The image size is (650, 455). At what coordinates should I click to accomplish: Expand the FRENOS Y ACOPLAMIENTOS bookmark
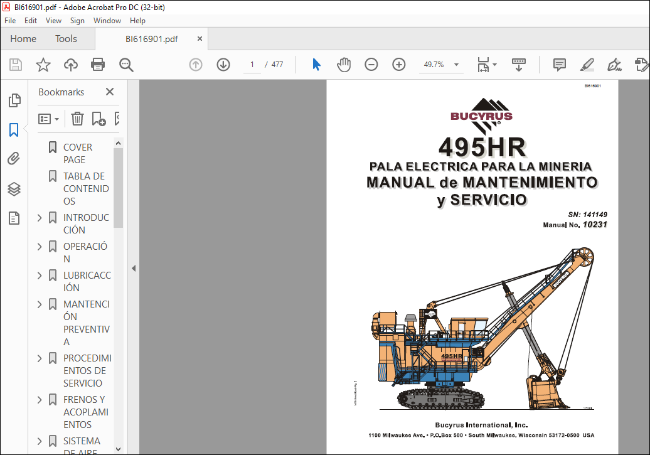pyautogui.click(x=40, y=400)
